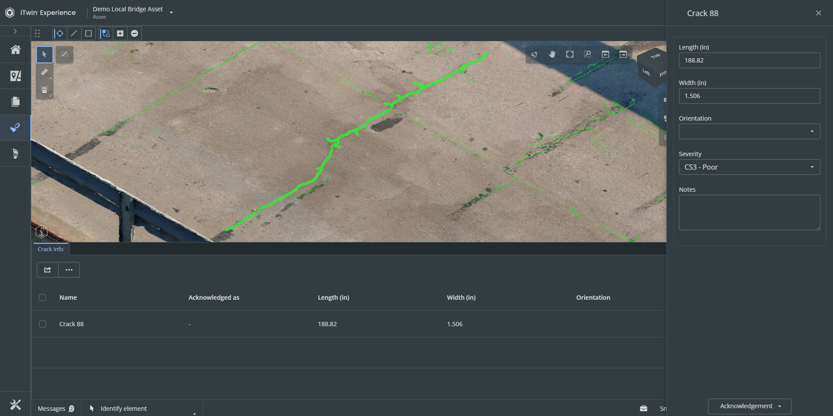
Task: Choose the line selection method
Action: tap(74, 33)
